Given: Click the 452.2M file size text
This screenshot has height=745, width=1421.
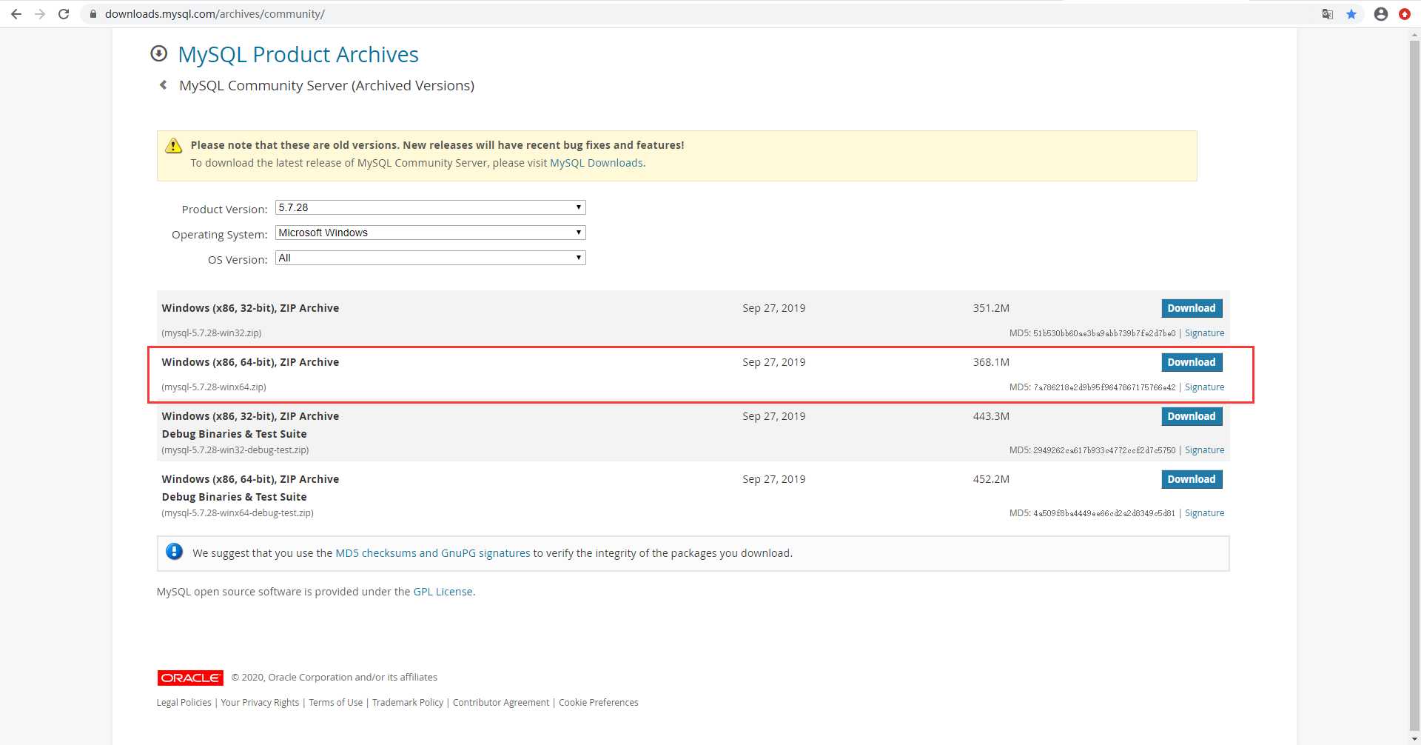Looking at the screenshot, I should point(991,479).
